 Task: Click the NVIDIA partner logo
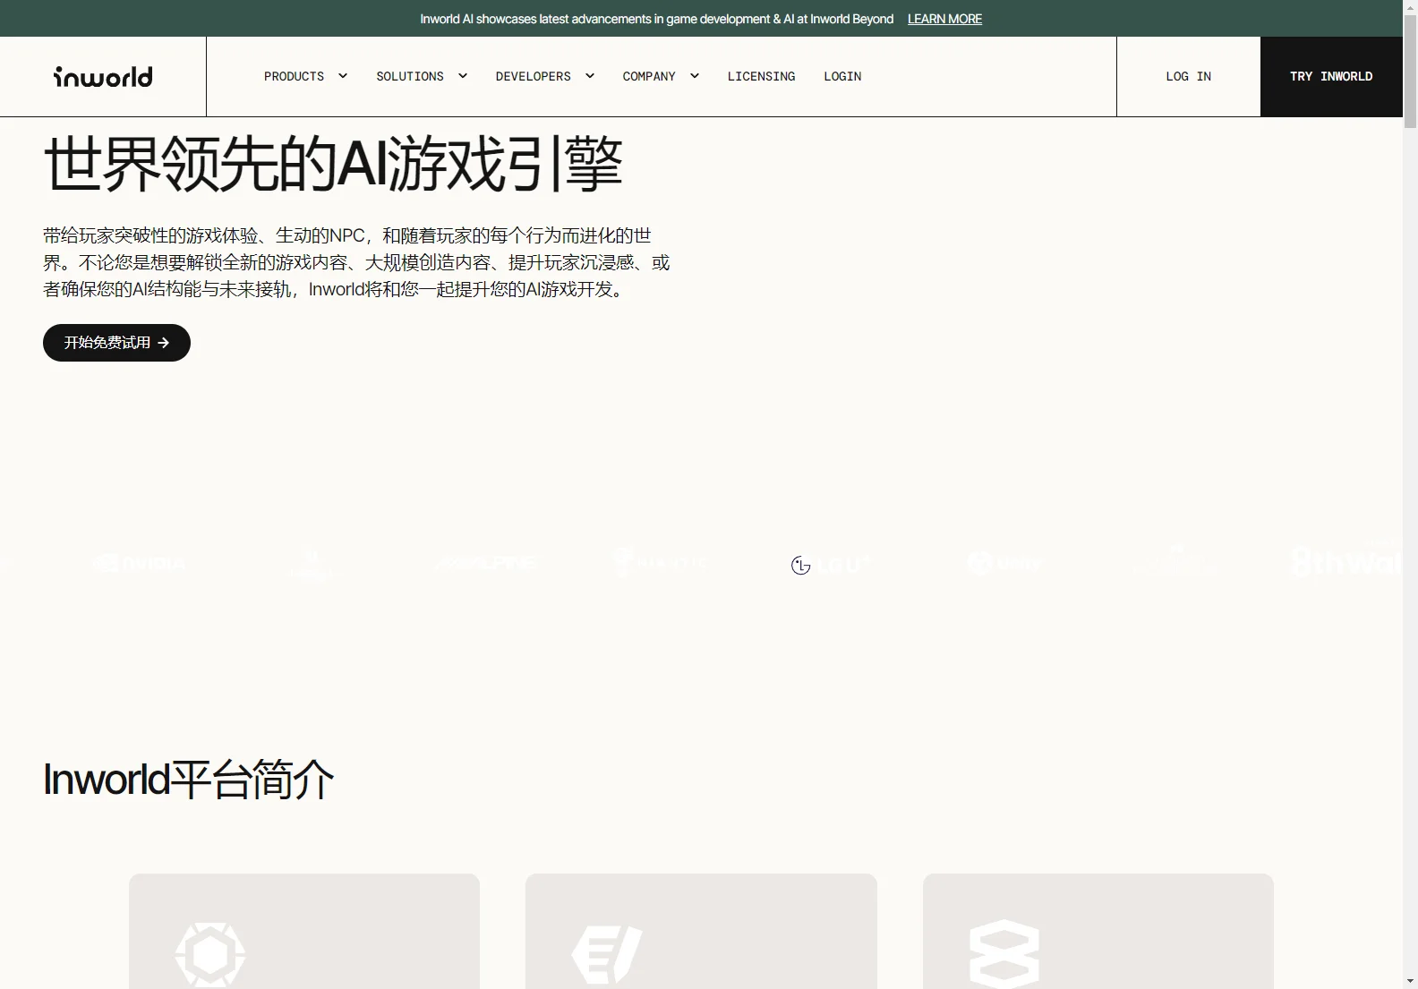140,564
